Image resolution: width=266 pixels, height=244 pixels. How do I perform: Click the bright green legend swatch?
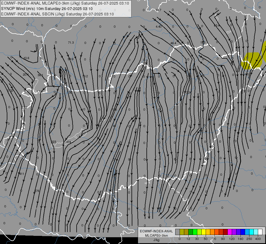click(195, 232)
